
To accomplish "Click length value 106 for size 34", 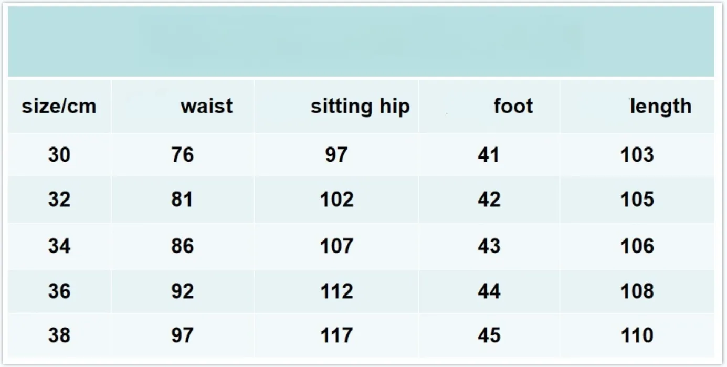I will [637, 246].
